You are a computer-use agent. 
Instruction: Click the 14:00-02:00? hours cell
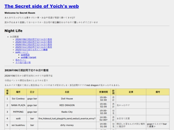pos(103,118)
